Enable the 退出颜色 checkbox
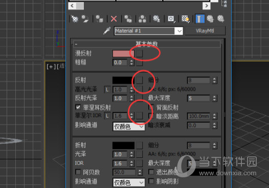Screen dimensions: 269x188 point(151,172)
